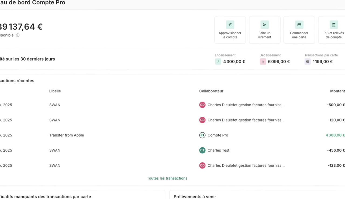Image resolution: width=345 pixels, height=199 pixels.
Task: Click the Compte Pro collaborator name
Action: (218, 135)
